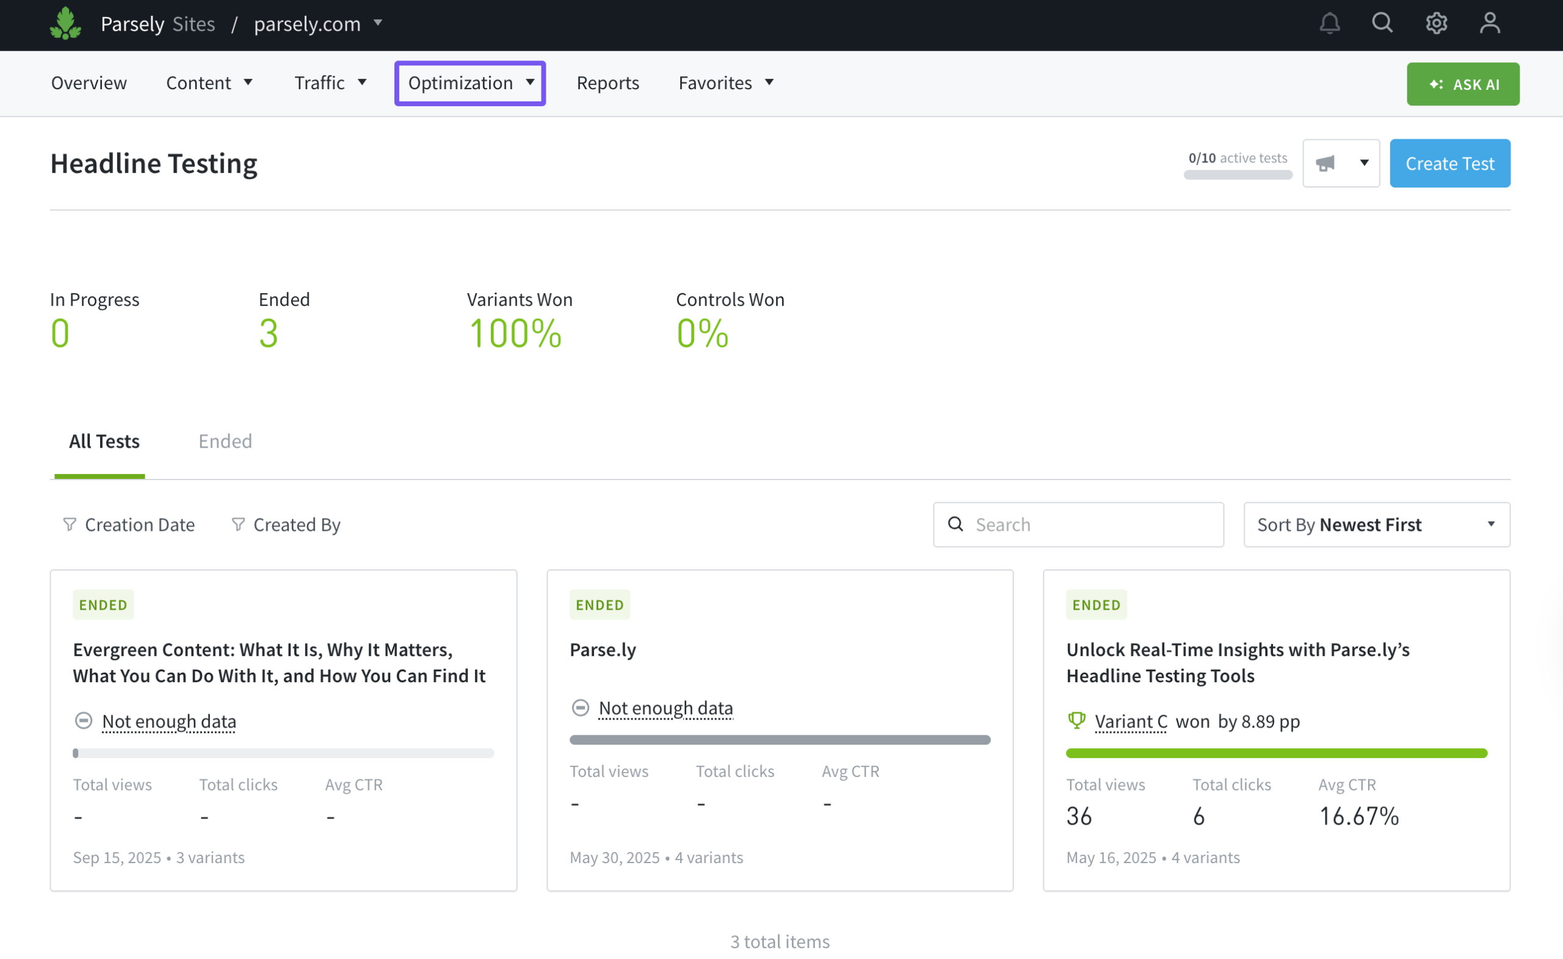Click the Creation Date filter funnel icon

point(70,524)
